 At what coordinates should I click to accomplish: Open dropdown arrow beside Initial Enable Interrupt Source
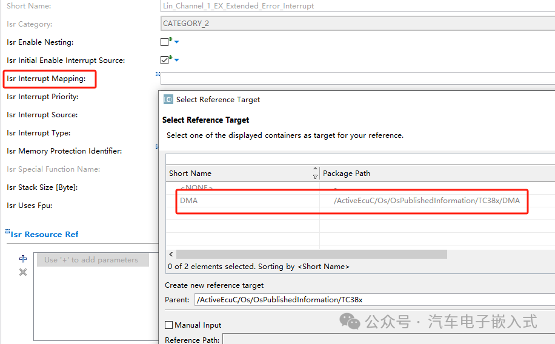point(177,60)
